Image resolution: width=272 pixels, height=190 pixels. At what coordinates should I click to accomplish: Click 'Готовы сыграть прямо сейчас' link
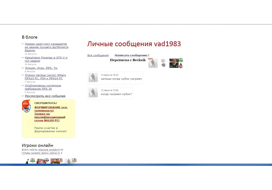point(40,153)
